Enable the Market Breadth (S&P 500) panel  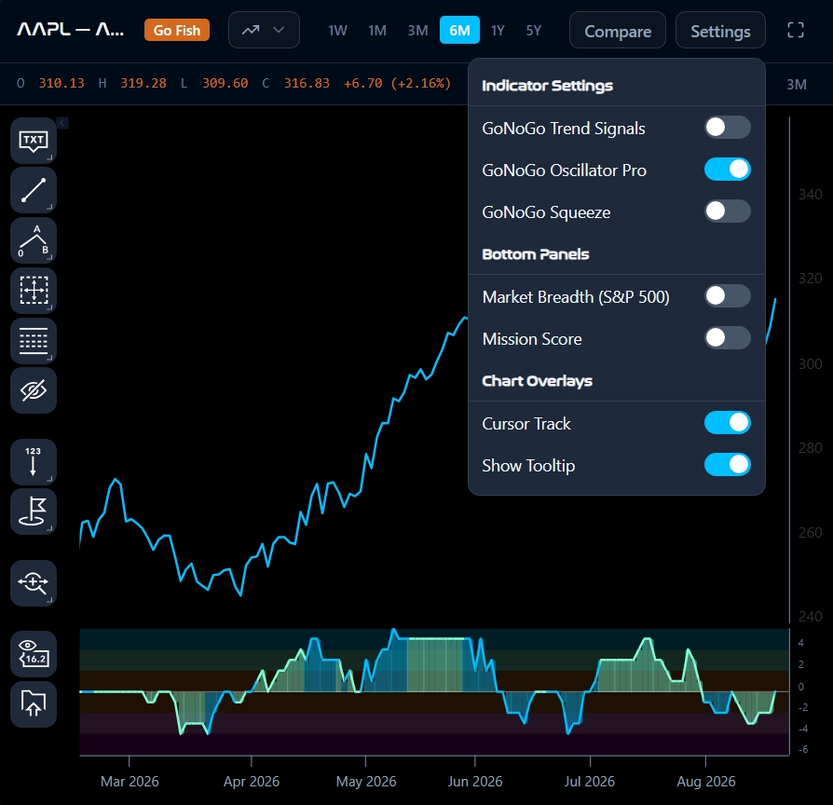pos(728,296)
